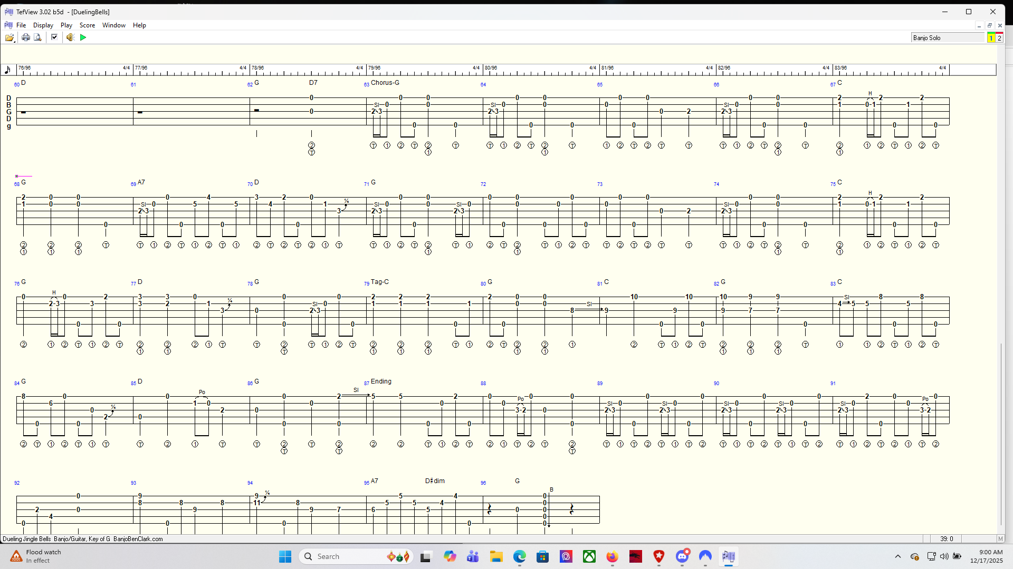The height and width of the screenshot is (569, 1013).
Task: Open the Display menu
Action: tap(43, 25)
